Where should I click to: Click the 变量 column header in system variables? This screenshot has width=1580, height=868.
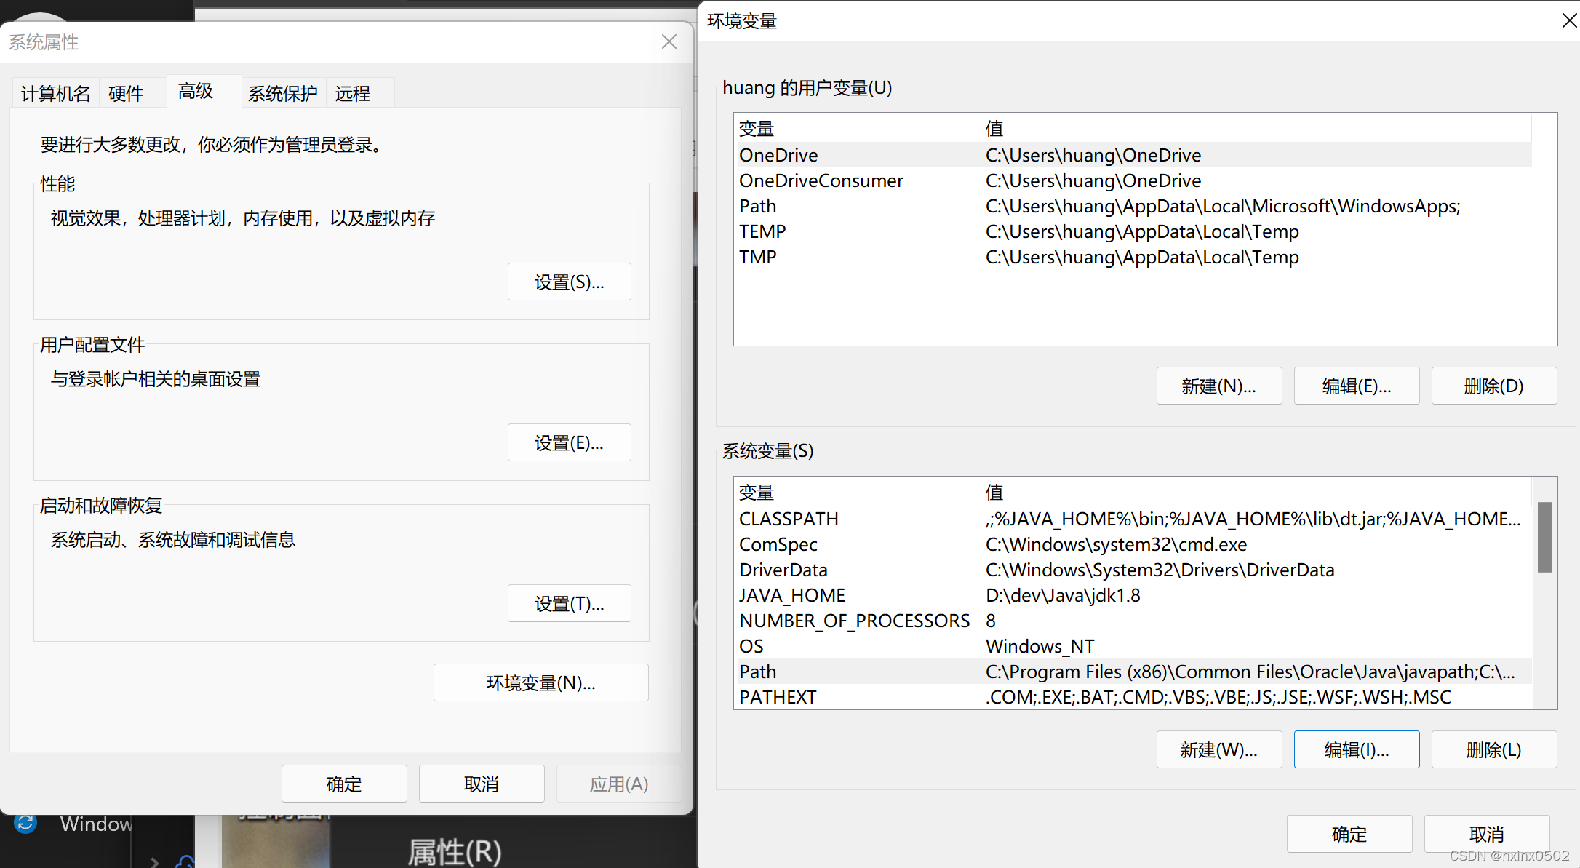pos(857,493)
